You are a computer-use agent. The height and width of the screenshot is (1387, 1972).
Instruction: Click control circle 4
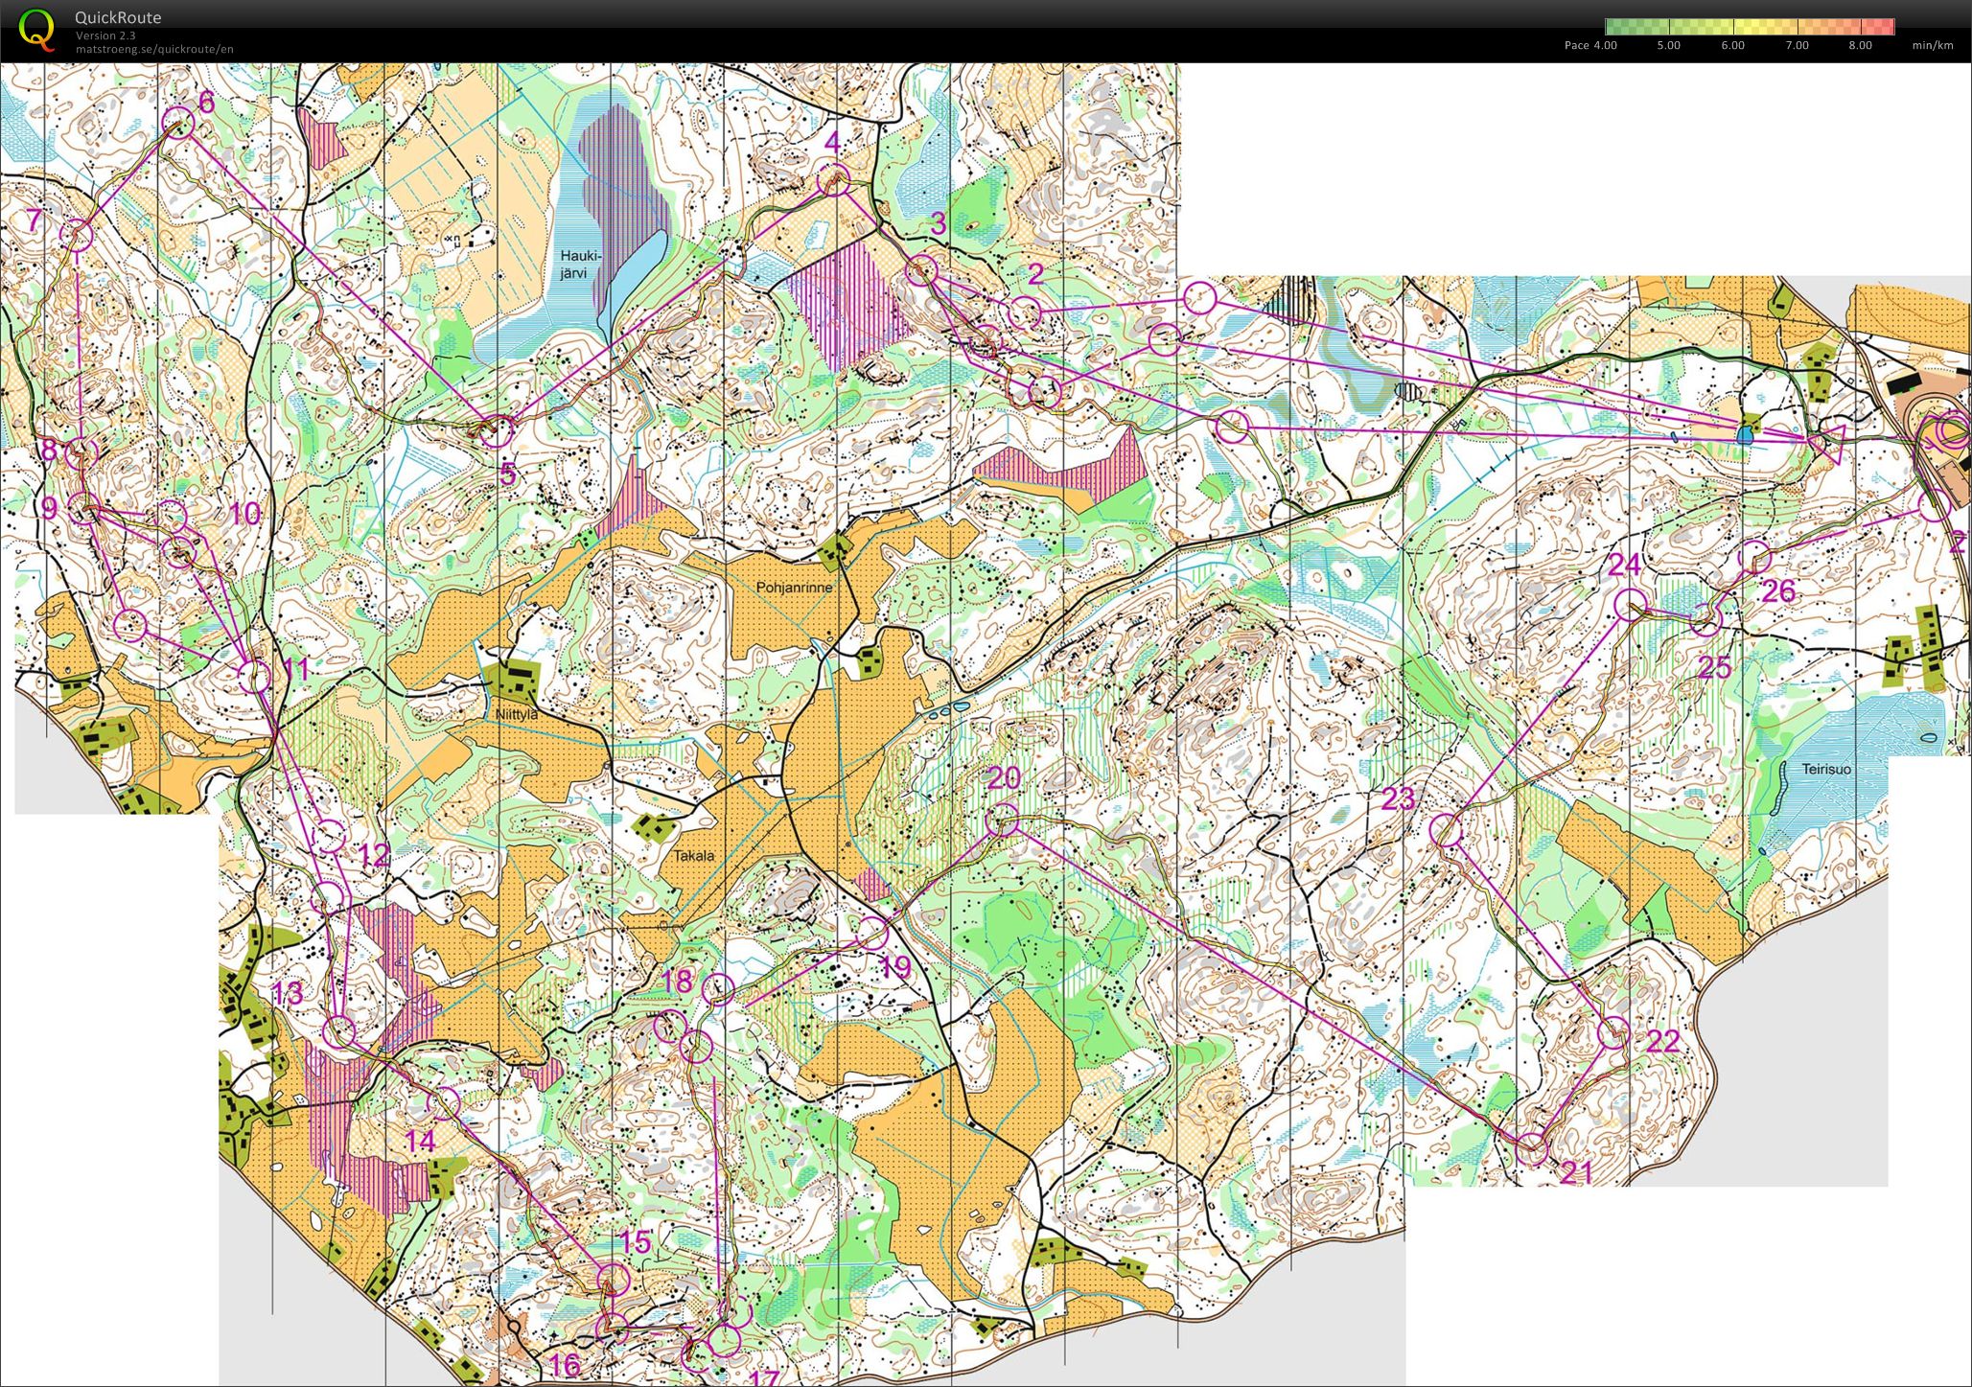[834, 179]
